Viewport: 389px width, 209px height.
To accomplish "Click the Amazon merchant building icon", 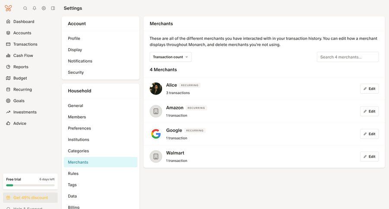I will (x=156, y=111).
